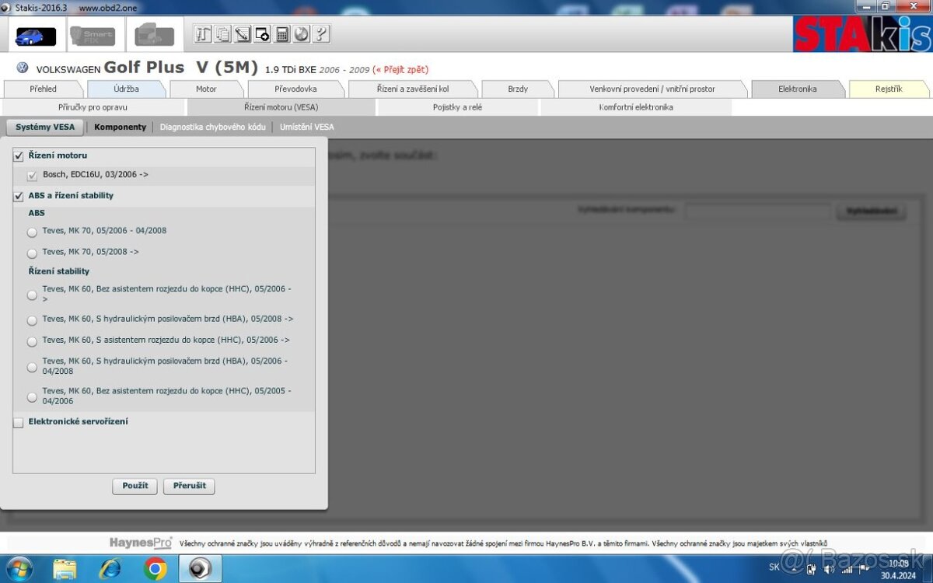The height and width of the screenshot is (583, 933).
Task: Click the globe icon in toolbar
Action: pos(302,34)
